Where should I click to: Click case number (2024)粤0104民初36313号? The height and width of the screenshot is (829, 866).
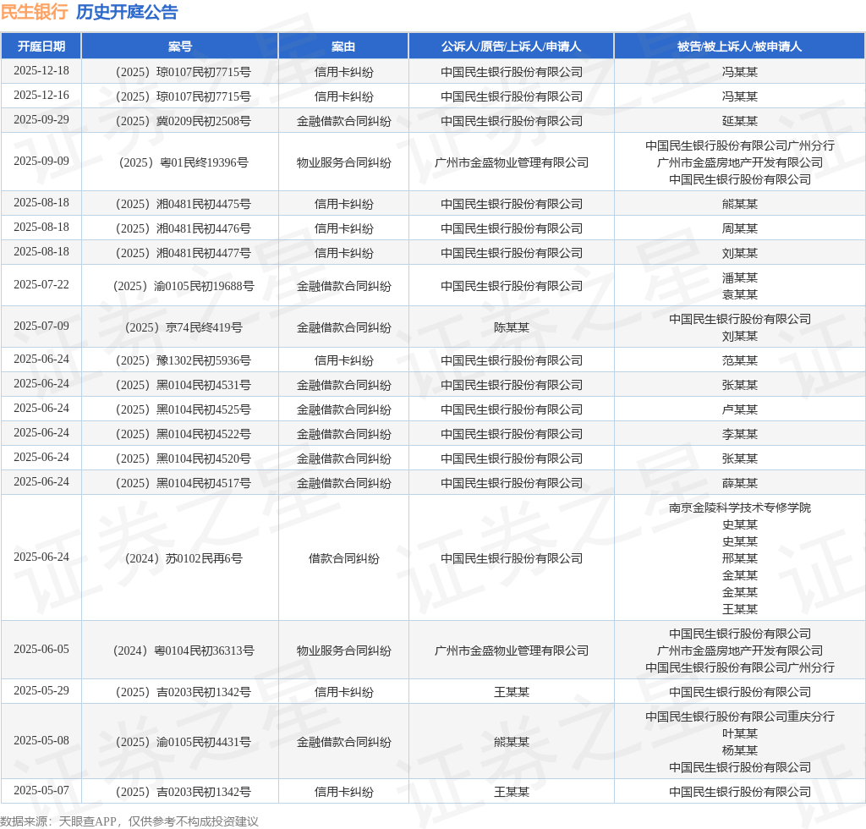(184, 651)
